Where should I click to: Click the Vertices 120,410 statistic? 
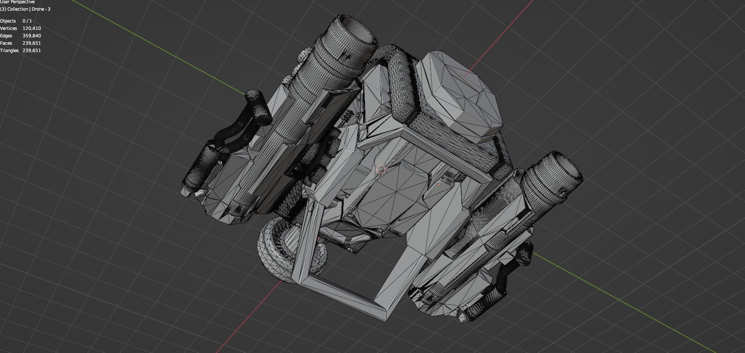pos(21,28)
